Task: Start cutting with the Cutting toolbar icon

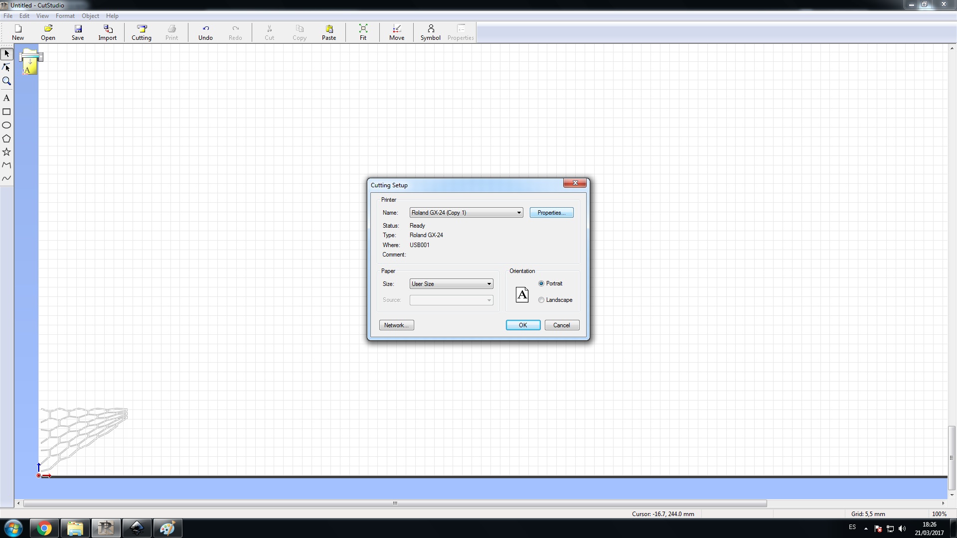Action: (142, 32)
